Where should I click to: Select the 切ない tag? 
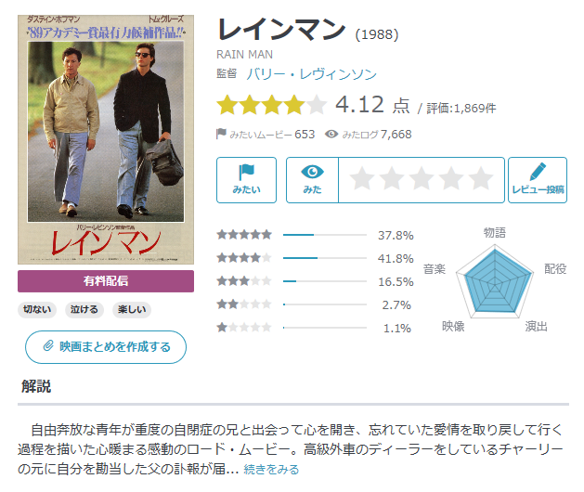click(x=37, y=309)
